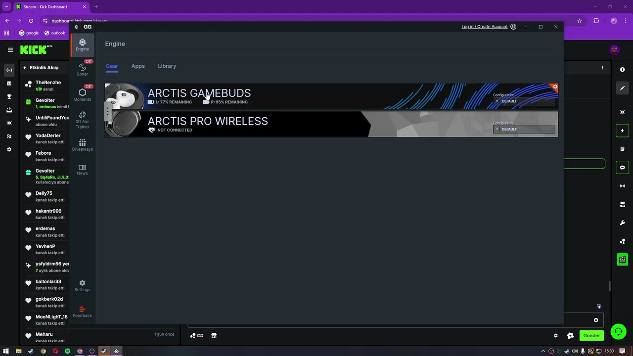Open the info icon in Kick's right panel

(623, 70)
